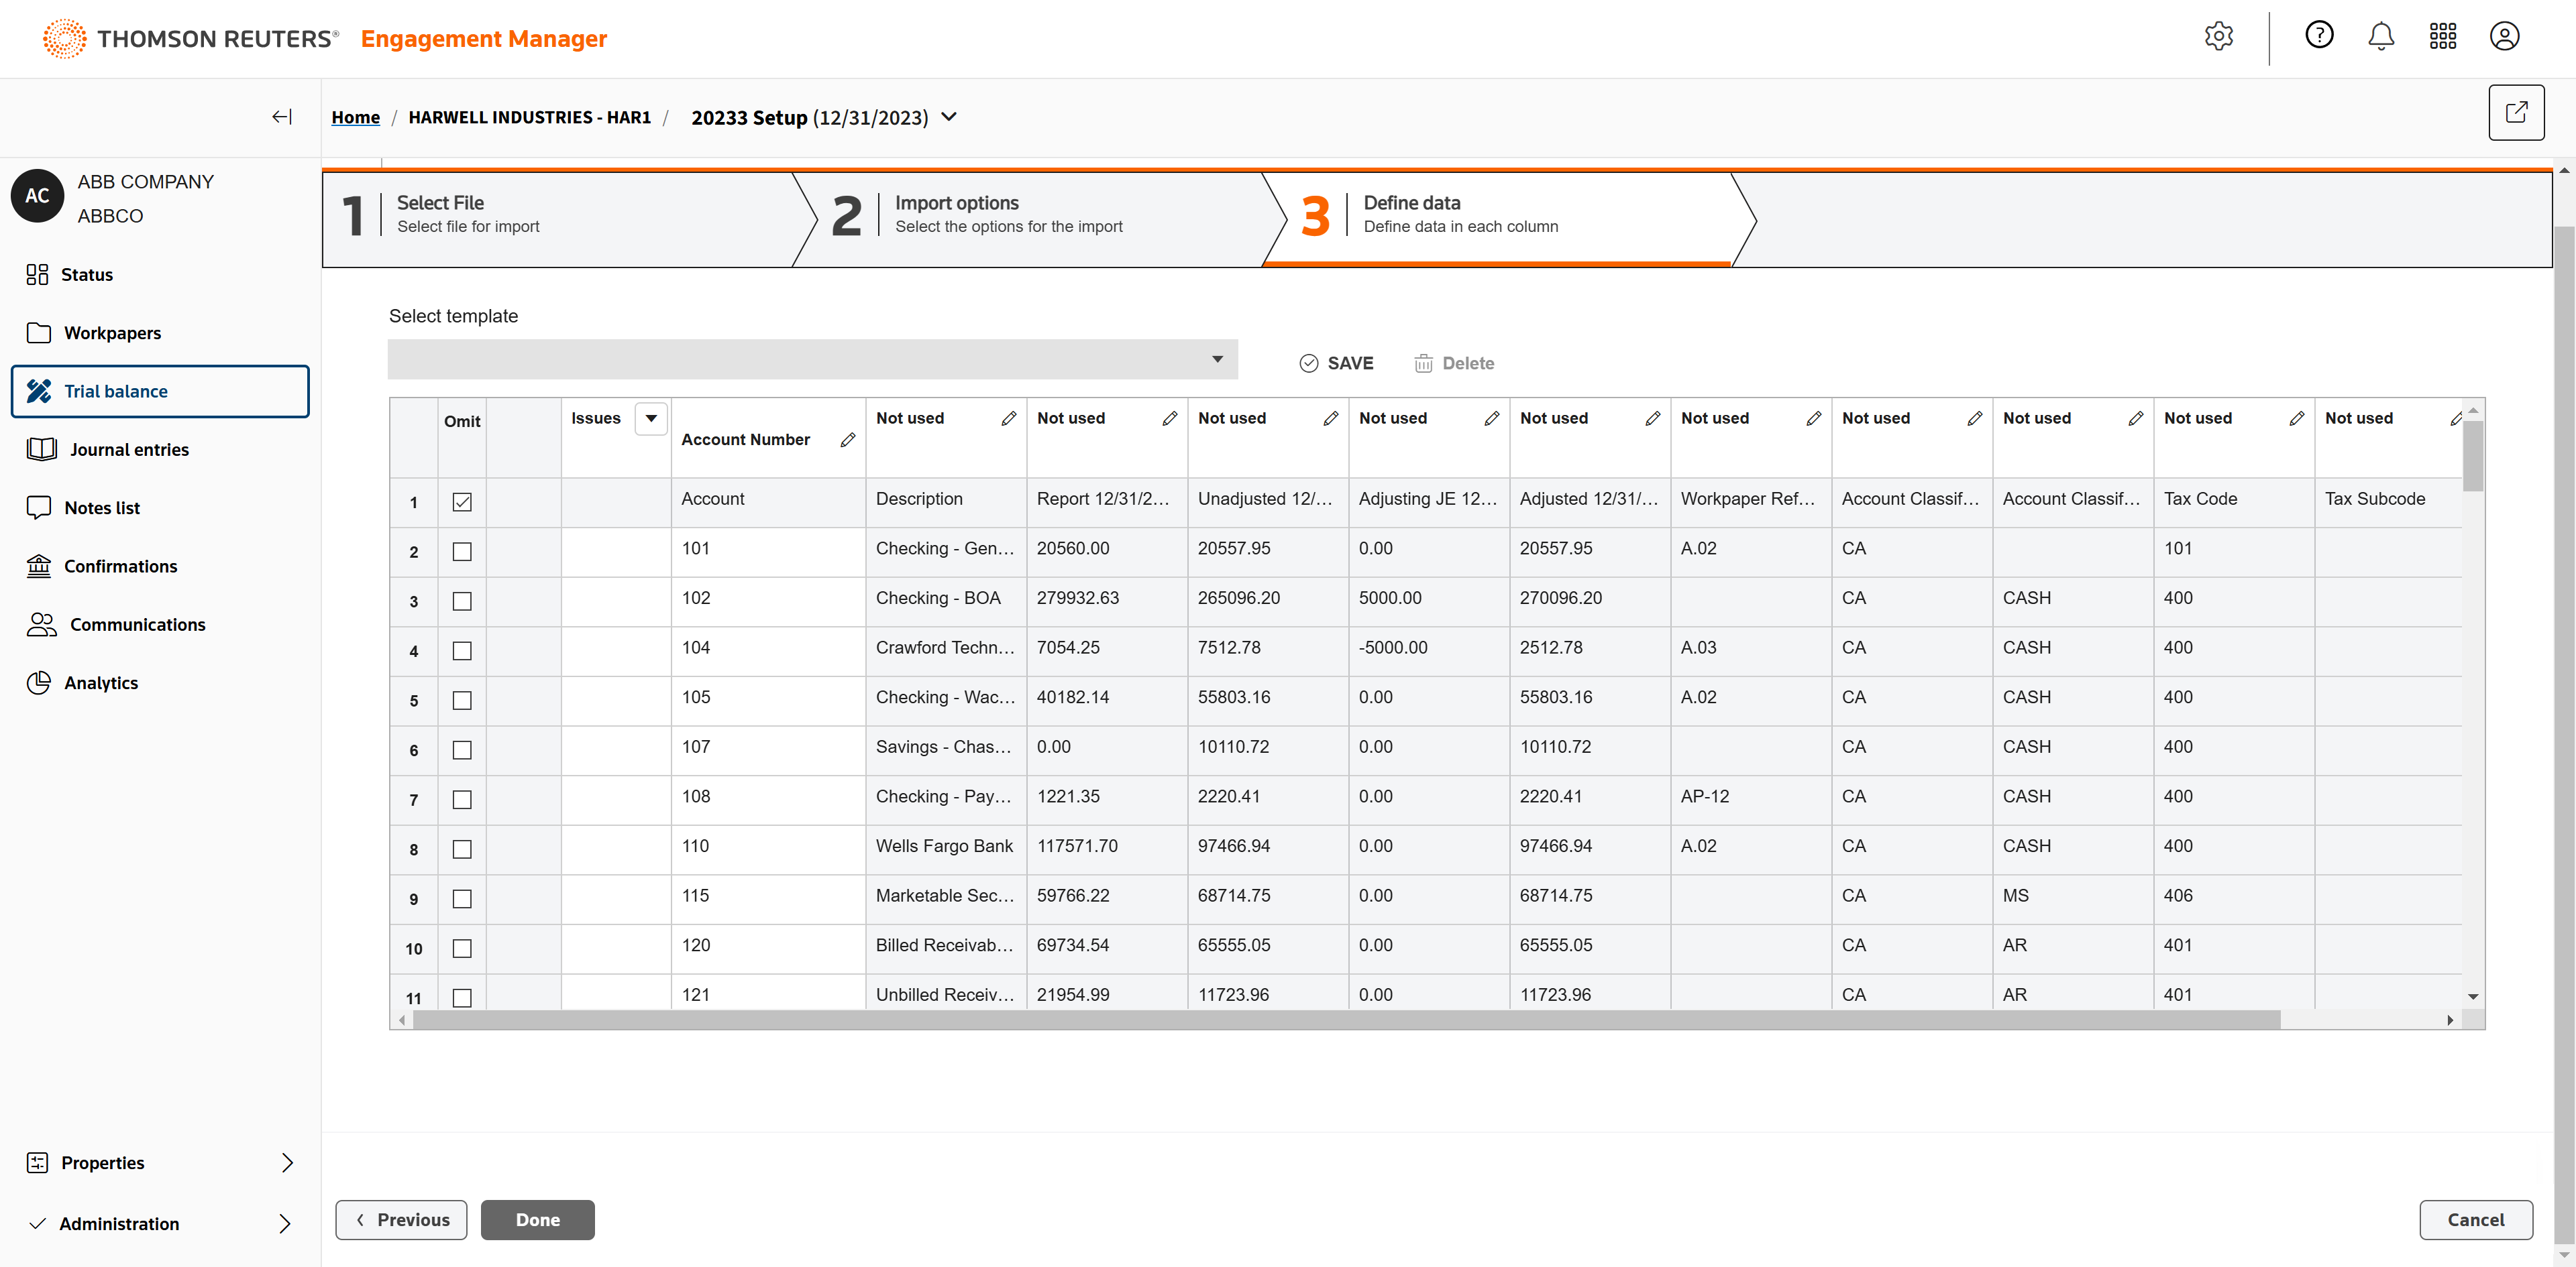
Task: Click the table's horizontal scrollbar
Action: 1345,1019
